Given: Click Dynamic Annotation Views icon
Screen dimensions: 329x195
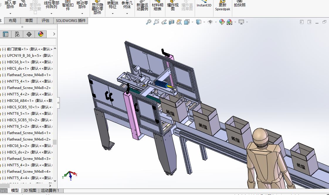Looking at the screenshot, I should 179,22.
